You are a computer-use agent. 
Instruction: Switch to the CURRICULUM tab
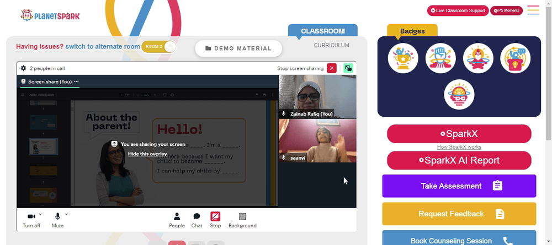point(332,45)
